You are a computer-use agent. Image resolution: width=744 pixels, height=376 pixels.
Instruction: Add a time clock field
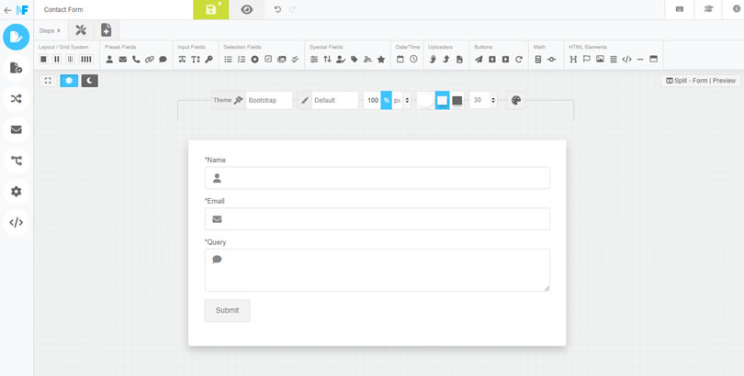pos(413,60)
